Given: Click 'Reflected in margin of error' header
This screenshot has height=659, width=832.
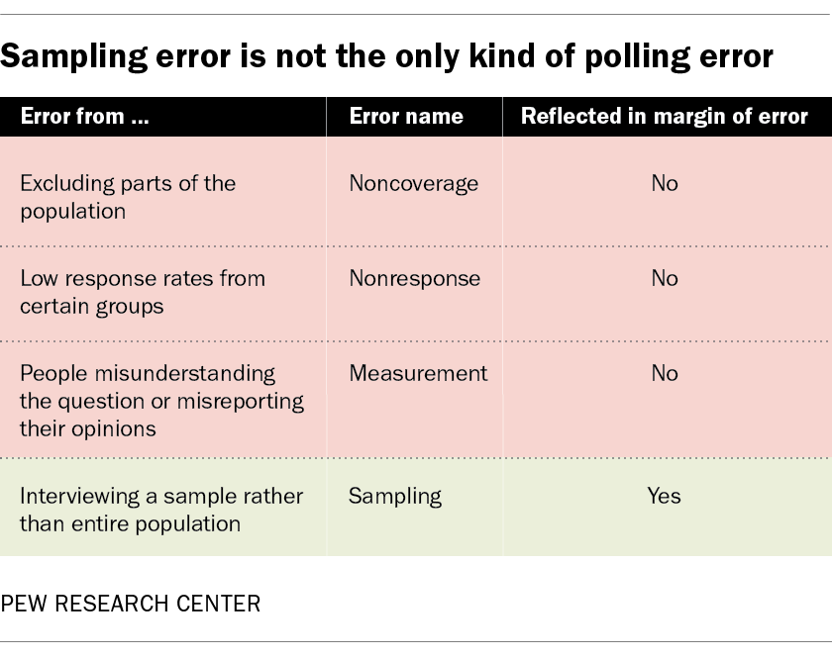Looking at the screenshot, I should [665, 116].
